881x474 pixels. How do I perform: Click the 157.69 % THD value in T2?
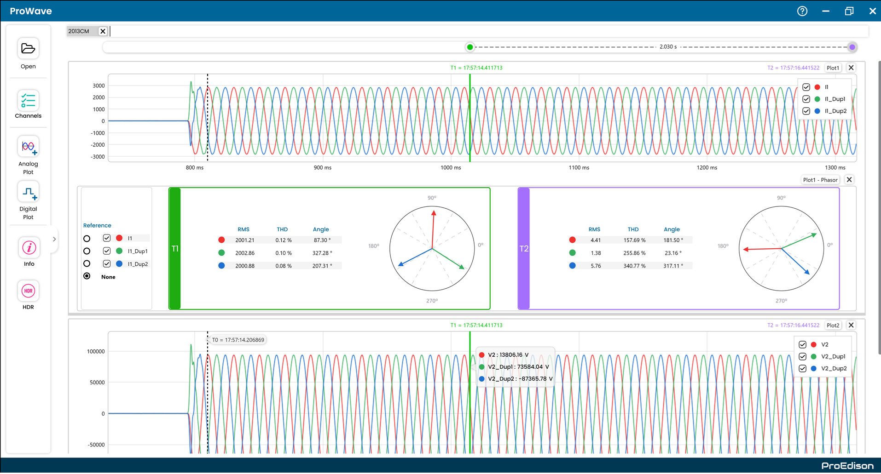click(634, 240)
